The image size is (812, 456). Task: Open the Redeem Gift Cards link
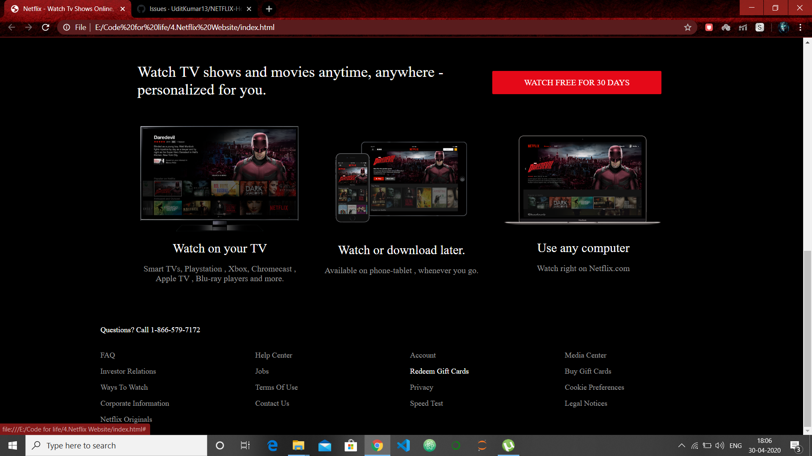[x=439, y=371]
